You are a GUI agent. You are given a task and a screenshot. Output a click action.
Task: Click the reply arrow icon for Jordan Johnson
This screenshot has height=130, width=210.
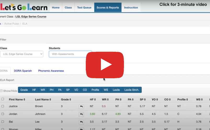click(81, 114)
